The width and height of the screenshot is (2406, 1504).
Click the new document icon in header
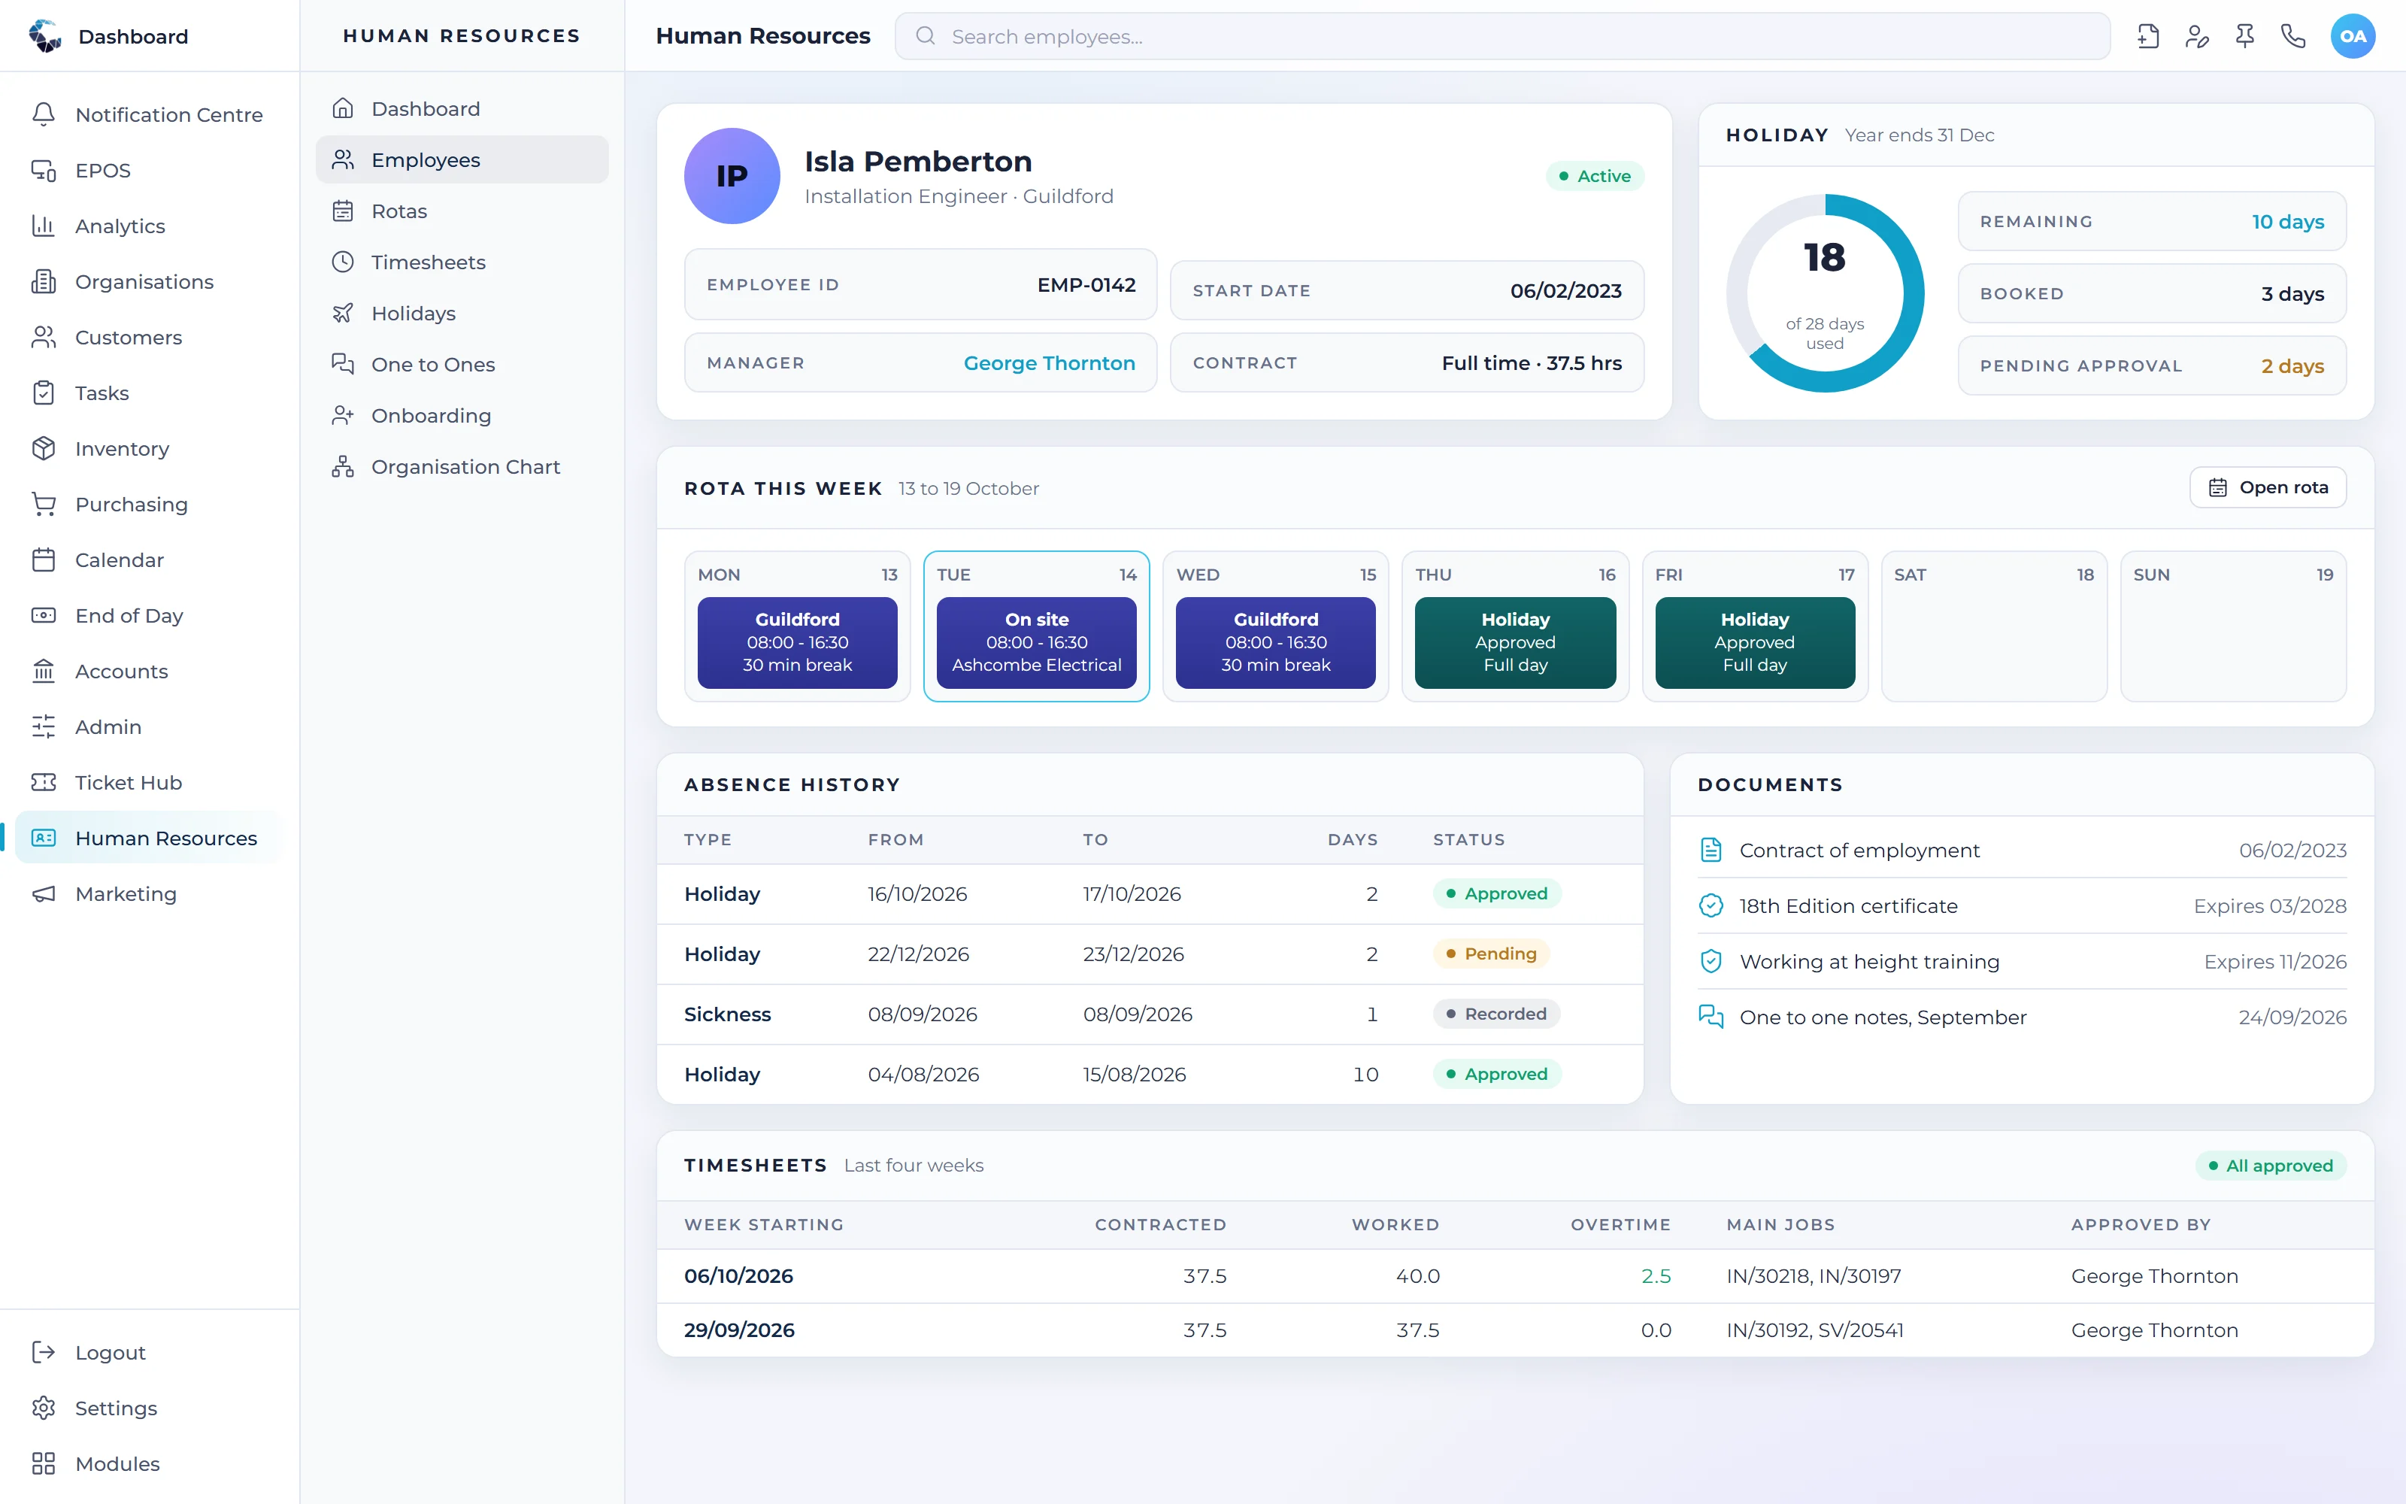2149,37
